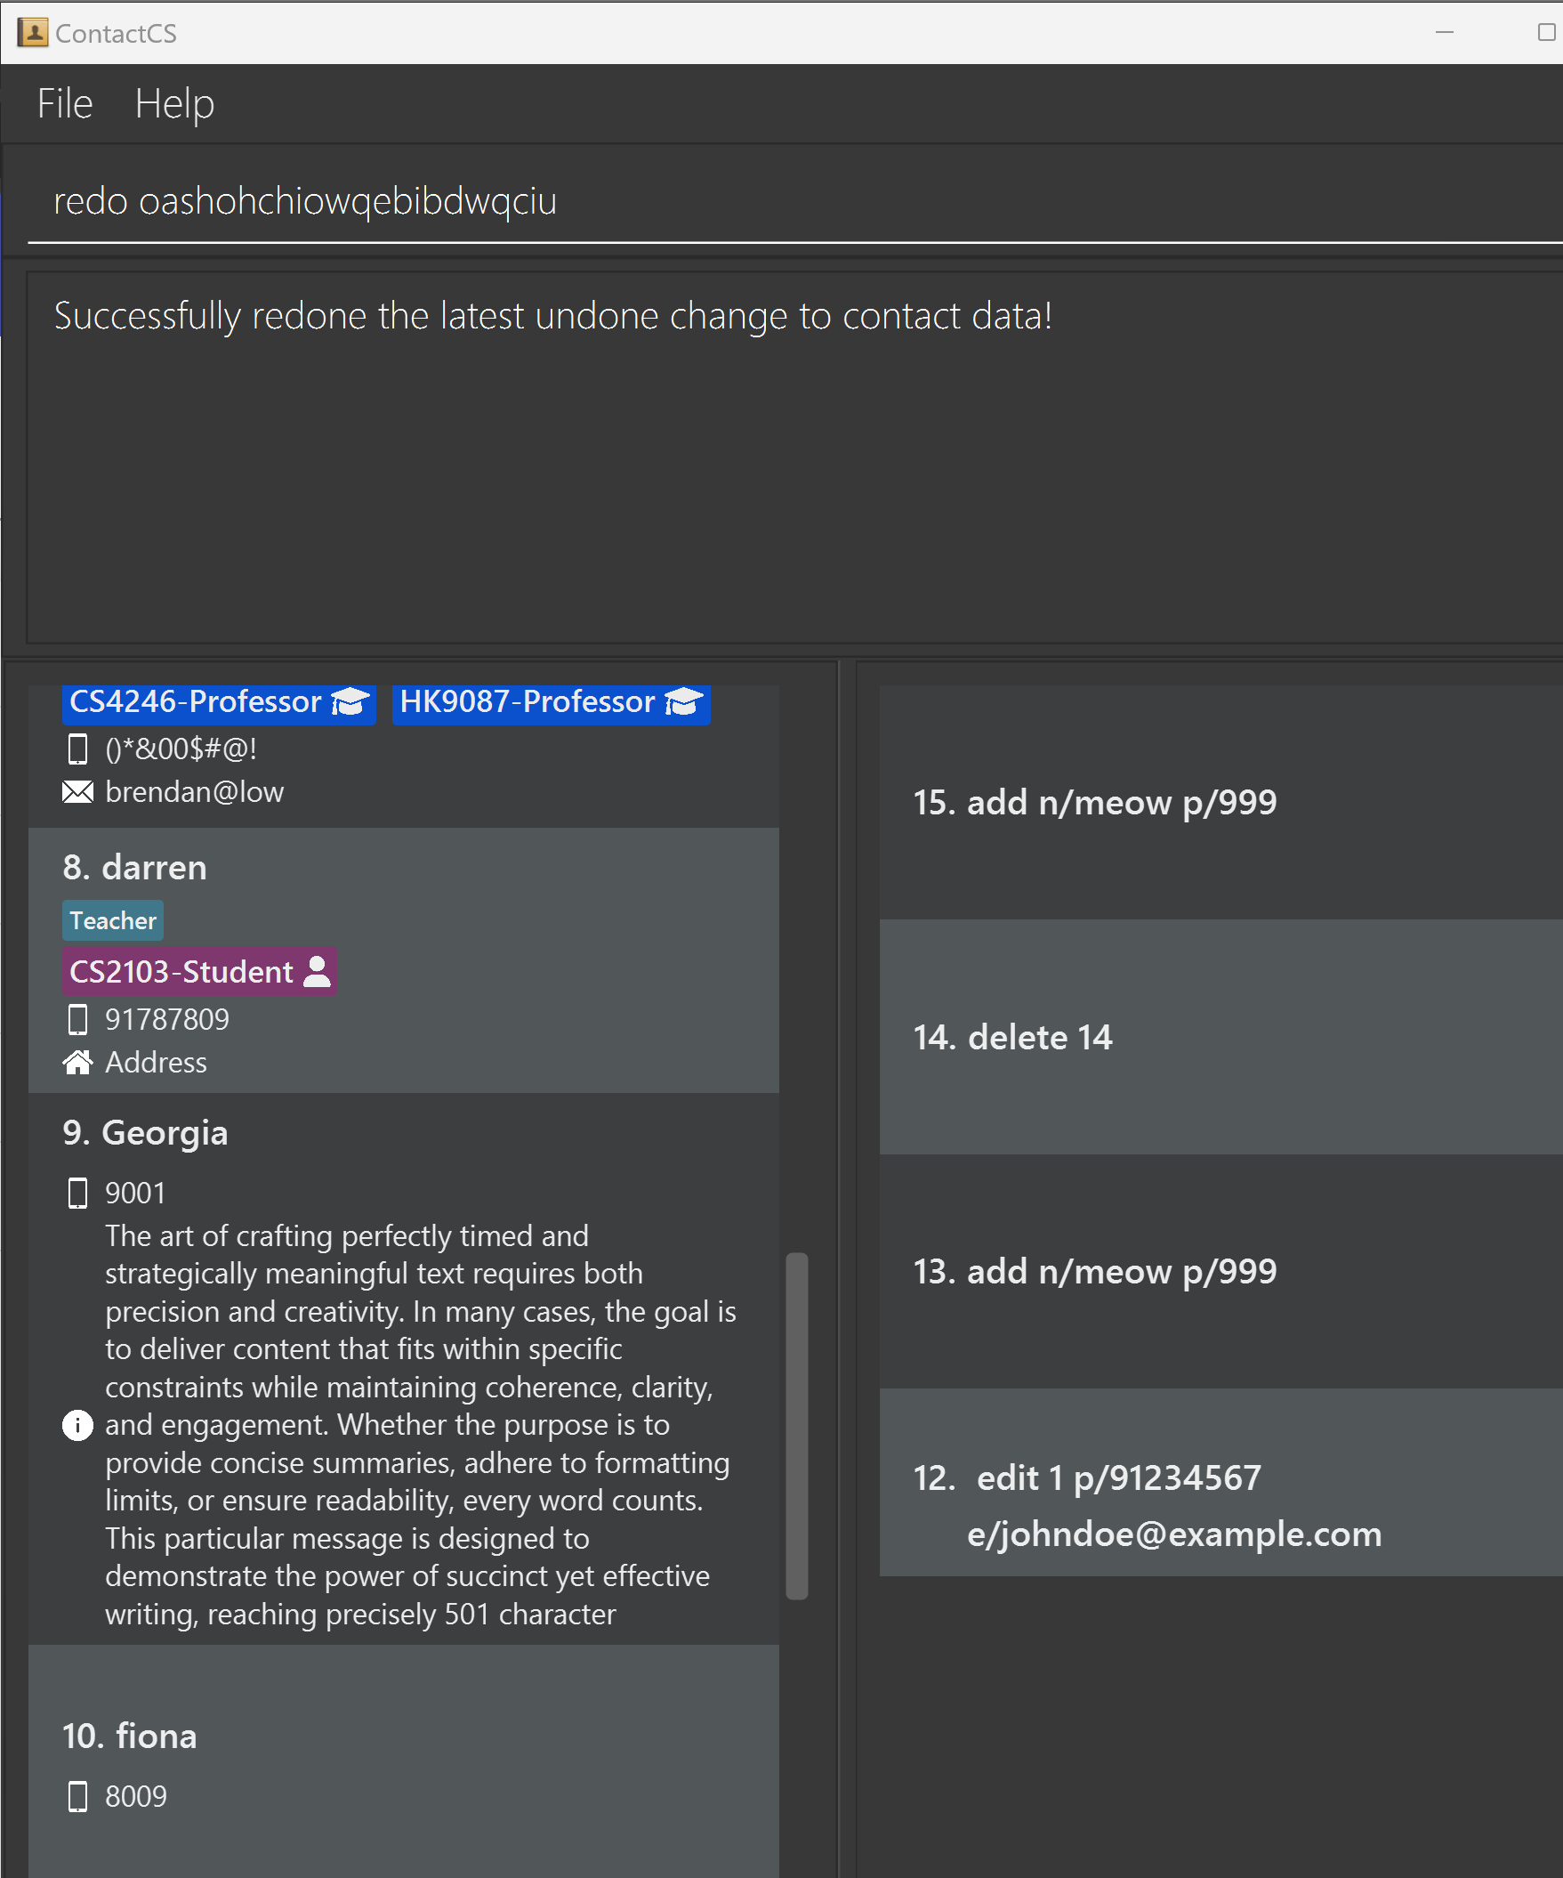1563x1878 pixels.
Task: Select history entry 15. add n/meow p/999
Action: [x=1221, y=802]
